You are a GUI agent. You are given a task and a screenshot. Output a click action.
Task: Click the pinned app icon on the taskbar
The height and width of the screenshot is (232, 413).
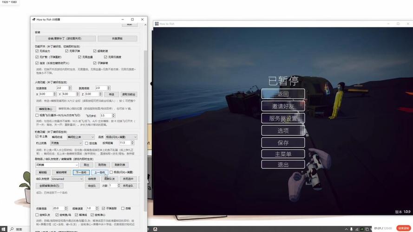[156, 229]
